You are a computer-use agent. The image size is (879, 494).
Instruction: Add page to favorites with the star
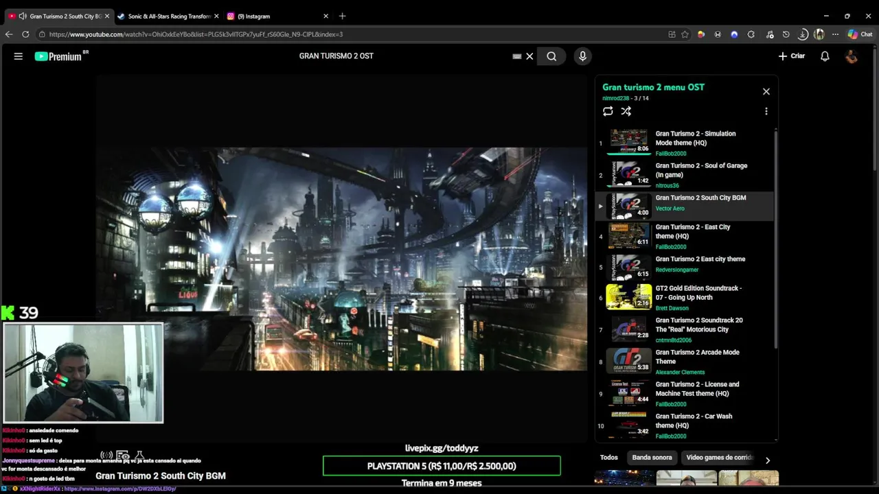tap(685, 34)
